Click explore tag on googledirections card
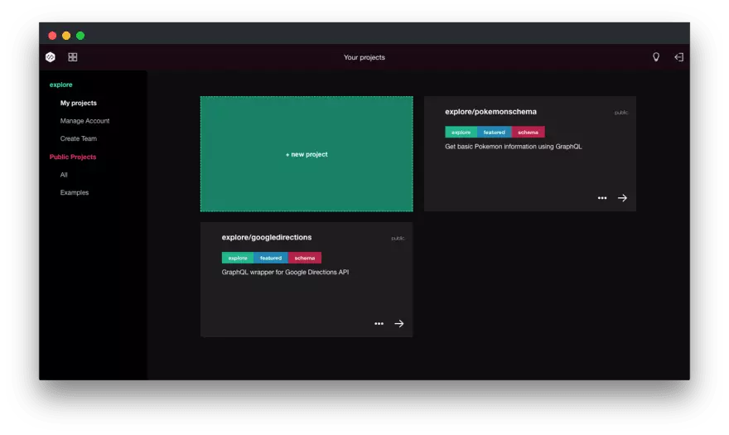 pos(238,258)
